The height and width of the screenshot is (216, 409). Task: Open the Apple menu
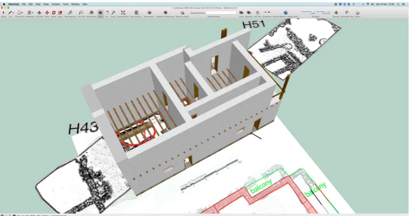[x=4, y=4]
